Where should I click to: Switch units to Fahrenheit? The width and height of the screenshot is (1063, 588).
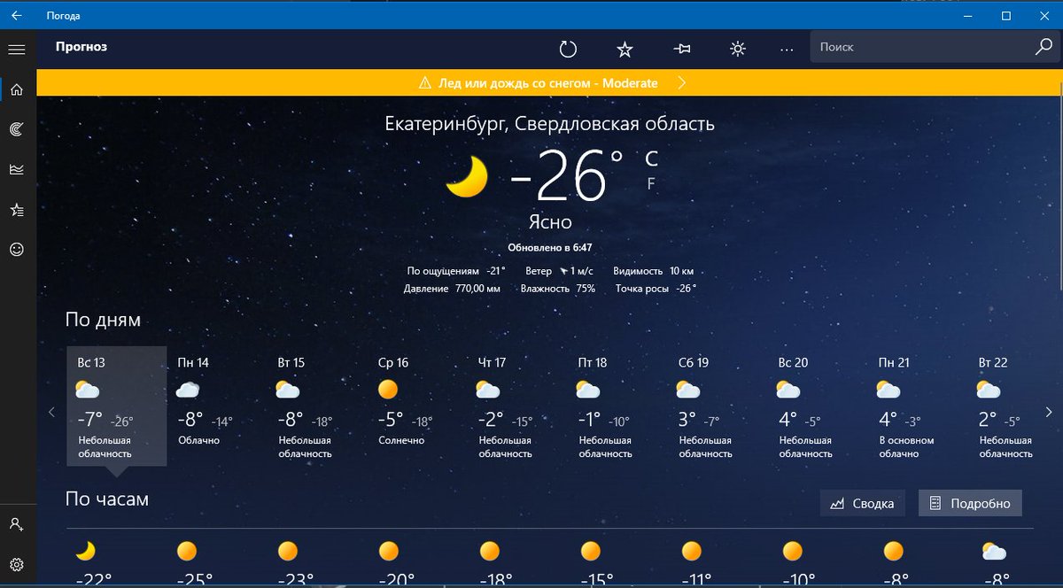[651, 184]
